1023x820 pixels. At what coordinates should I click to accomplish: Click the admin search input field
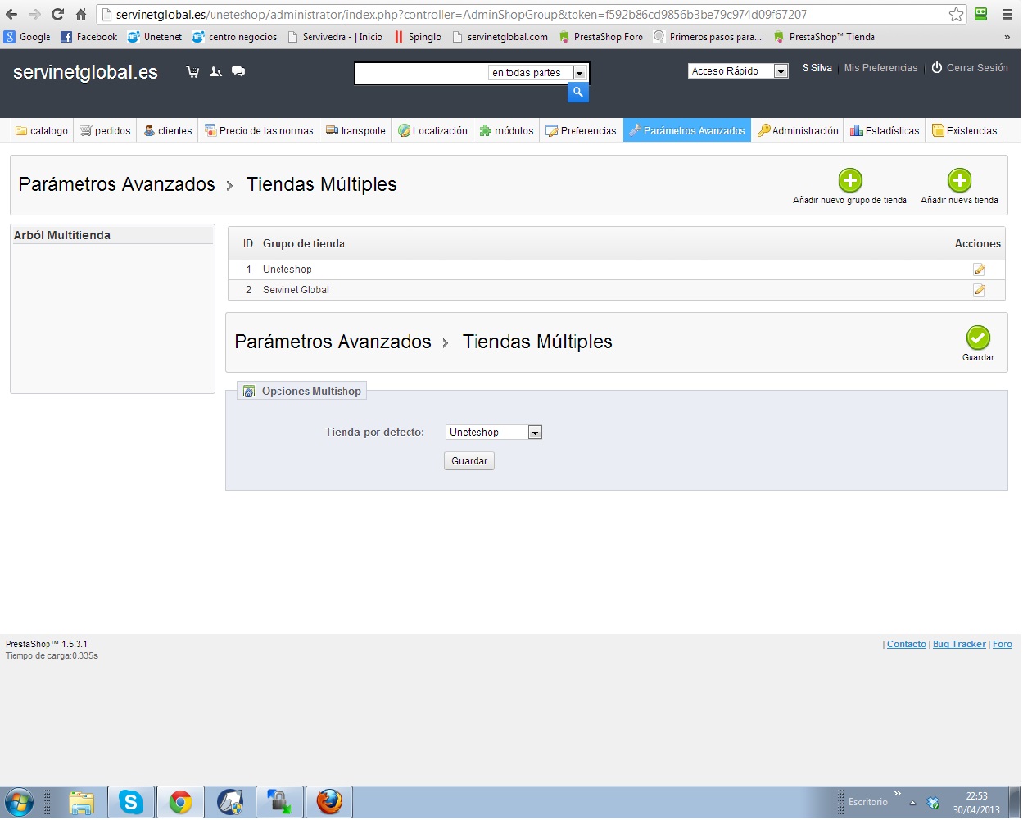[x=421, y=73]
